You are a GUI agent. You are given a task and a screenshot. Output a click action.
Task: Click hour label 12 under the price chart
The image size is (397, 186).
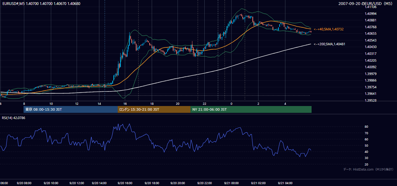[x=76, y=104]
